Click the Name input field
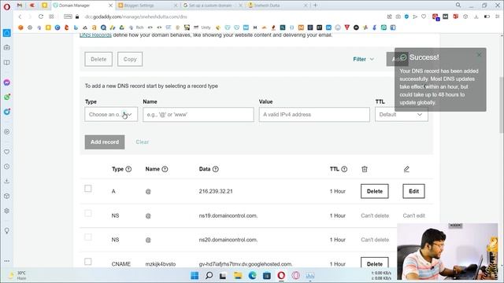The image size is (504, 283). point(198,115)
